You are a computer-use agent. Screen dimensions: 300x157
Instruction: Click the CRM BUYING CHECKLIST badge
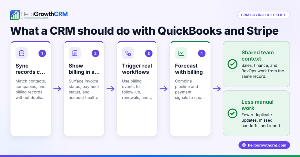[263, 15]
